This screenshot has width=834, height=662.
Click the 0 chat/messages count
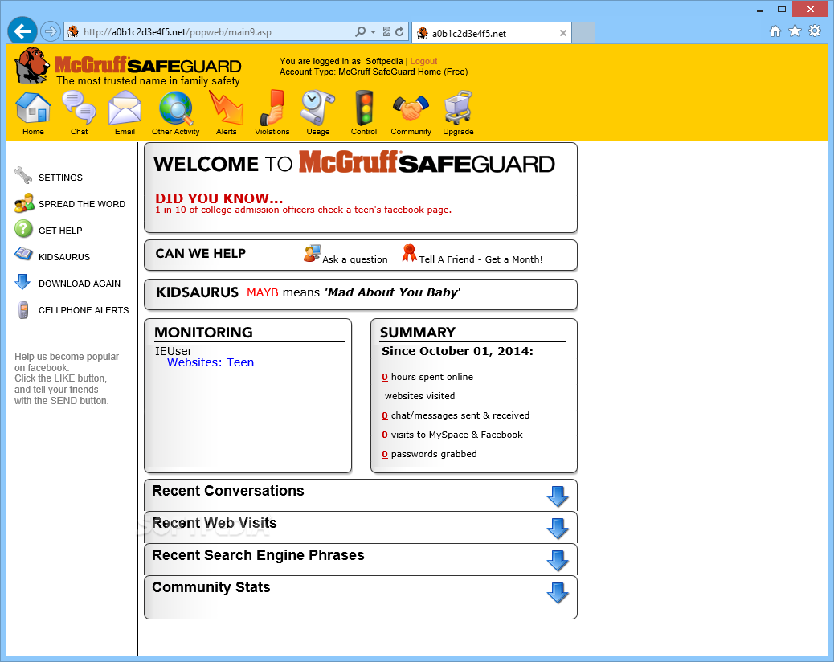click(385, 416)
